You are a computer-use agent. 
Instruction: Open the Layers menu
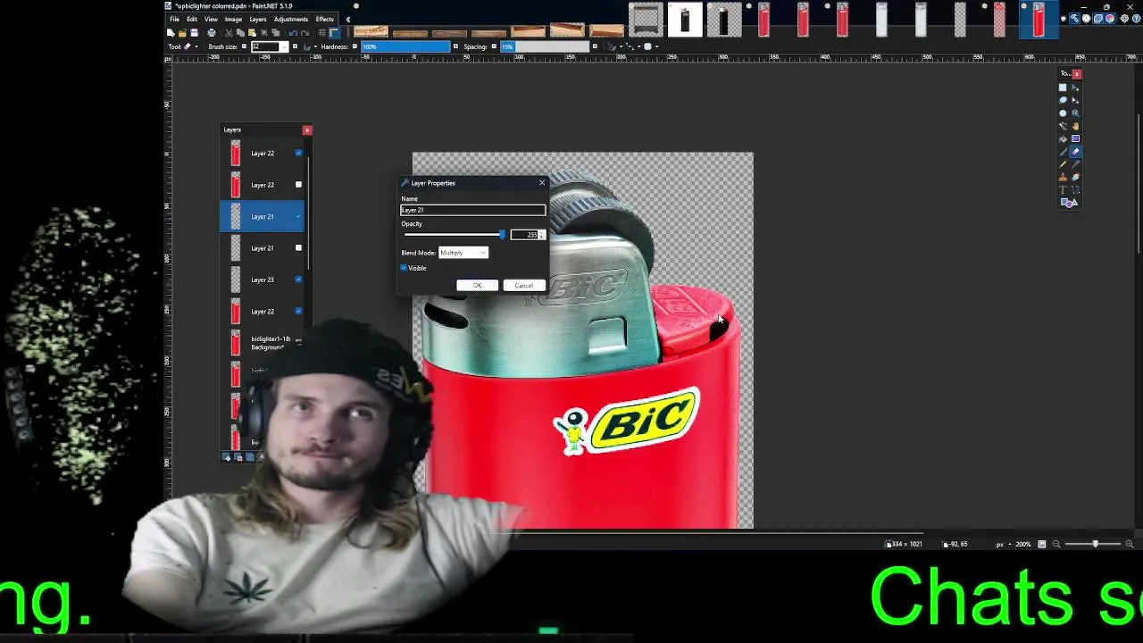[258, 19]
